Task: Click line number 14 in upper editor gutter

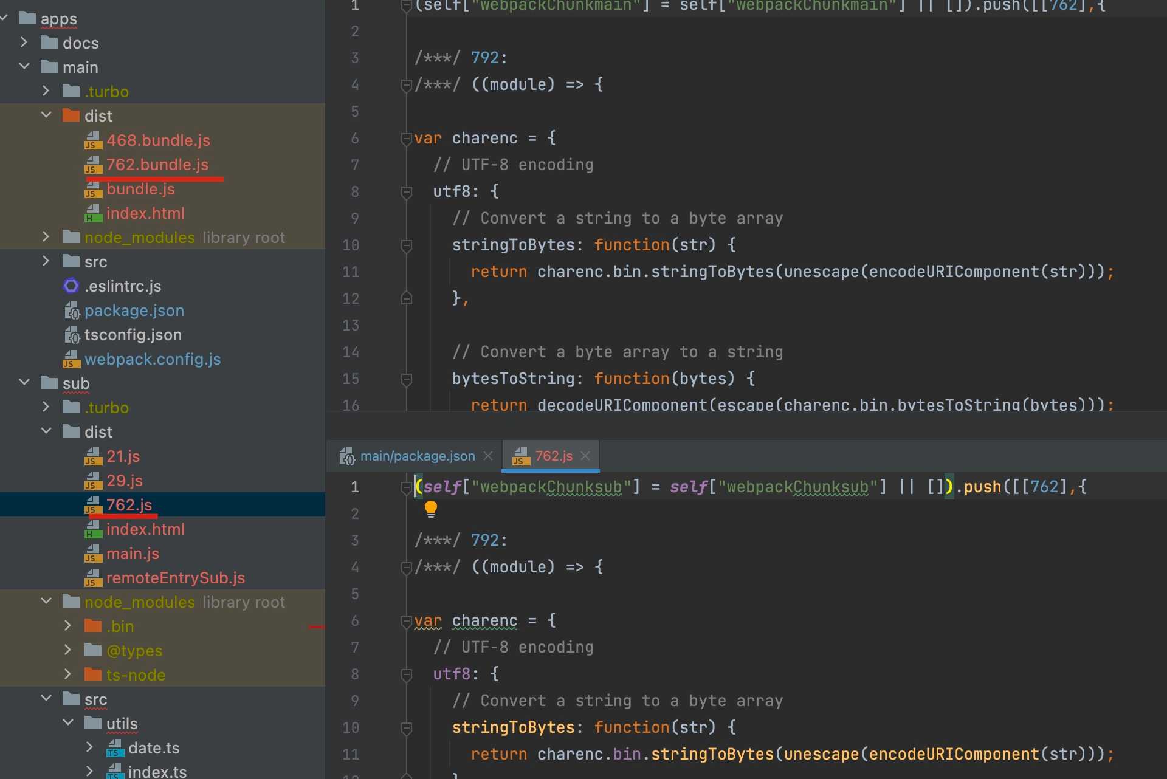Action: pos(351,352)
